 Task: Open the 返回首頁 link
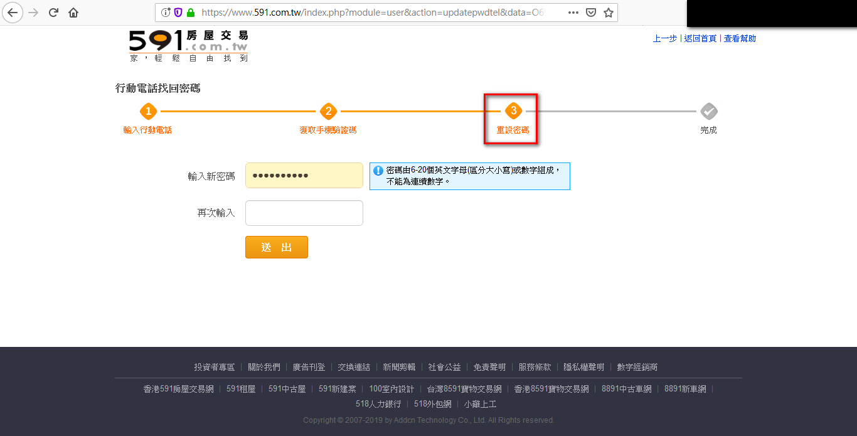pos(700,38)
